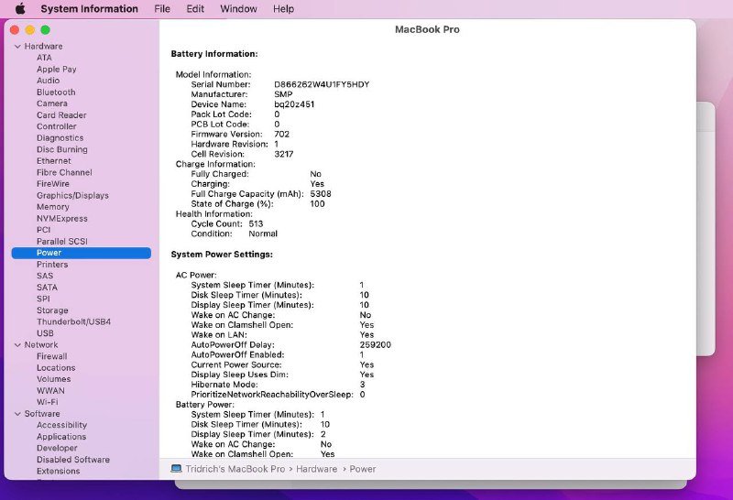Image resolution: width=733 pixels, height=500 pixels.
Task: Select Graphics/Displays in the sidebar
Action: [x=72, y=195]
